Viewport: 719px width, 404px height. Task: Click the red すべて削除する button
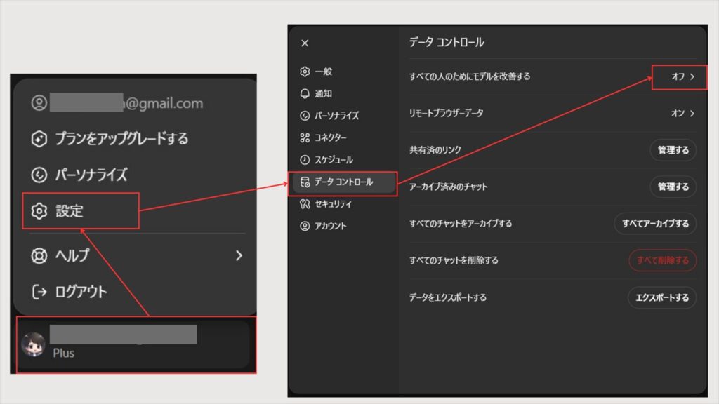(662, 260)
